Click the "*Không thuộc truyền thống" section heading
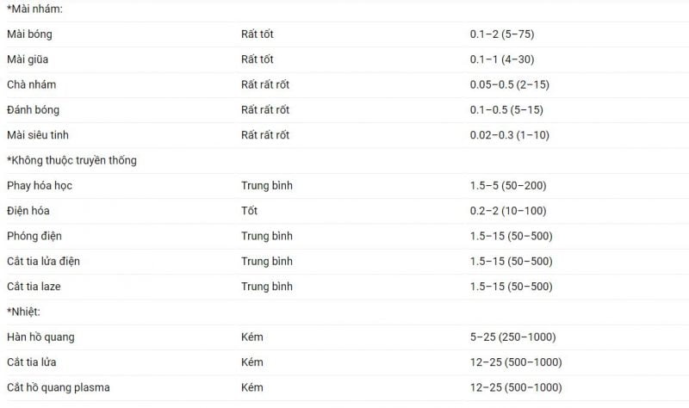The image size is (689, 408). [71, 160]
